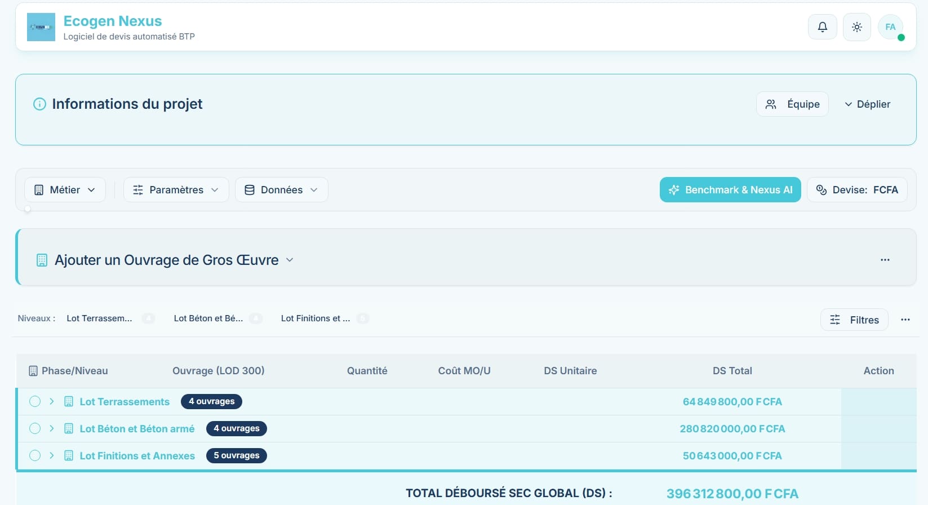This screenshot has height=505, width=928.
Task: Change currency via Devise: FCFA
Action: tap(857, 190)
